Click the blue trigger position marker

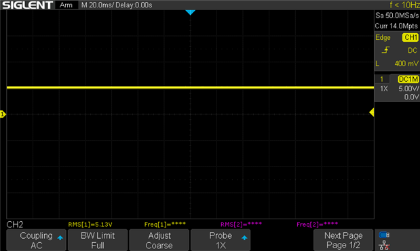(x=190, y=12)
